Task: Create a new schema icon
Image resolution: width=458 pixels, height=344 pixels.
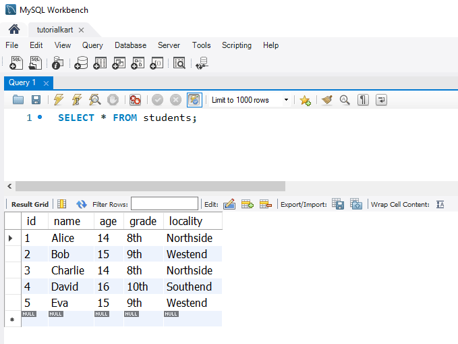Action: coord(81,63)
